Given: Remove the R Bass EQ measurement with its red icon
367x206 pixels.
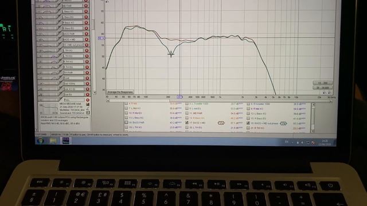Looking at the screenshot, I should [x=86, y=28].
